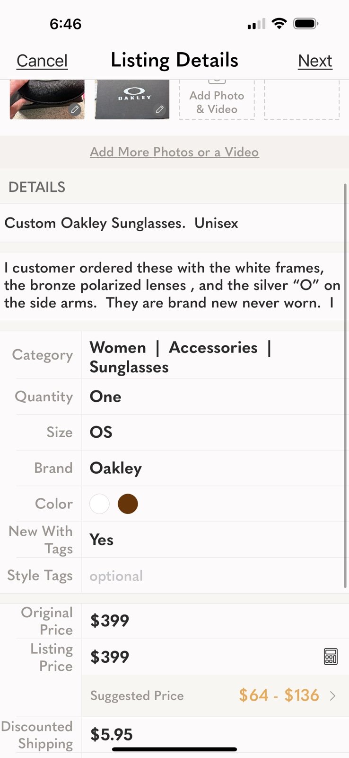Tap the edit pencil on Oakley box photo
Screen dimensions: 349x758
tap(160, 109)
